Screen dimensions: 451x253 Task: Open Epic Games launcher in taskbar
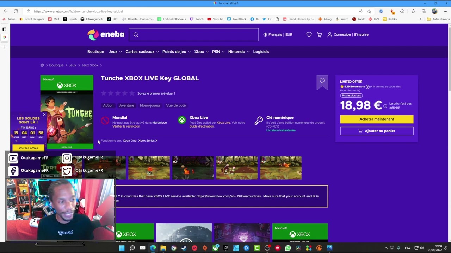(x=225, y=248)
